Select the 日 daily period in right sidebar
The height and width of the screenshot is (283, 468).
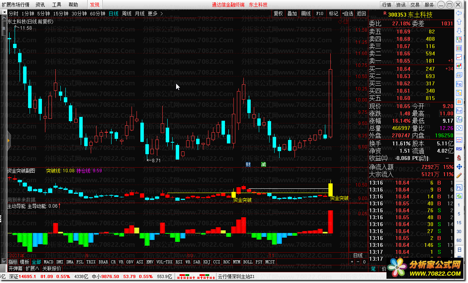coord(459,249)
